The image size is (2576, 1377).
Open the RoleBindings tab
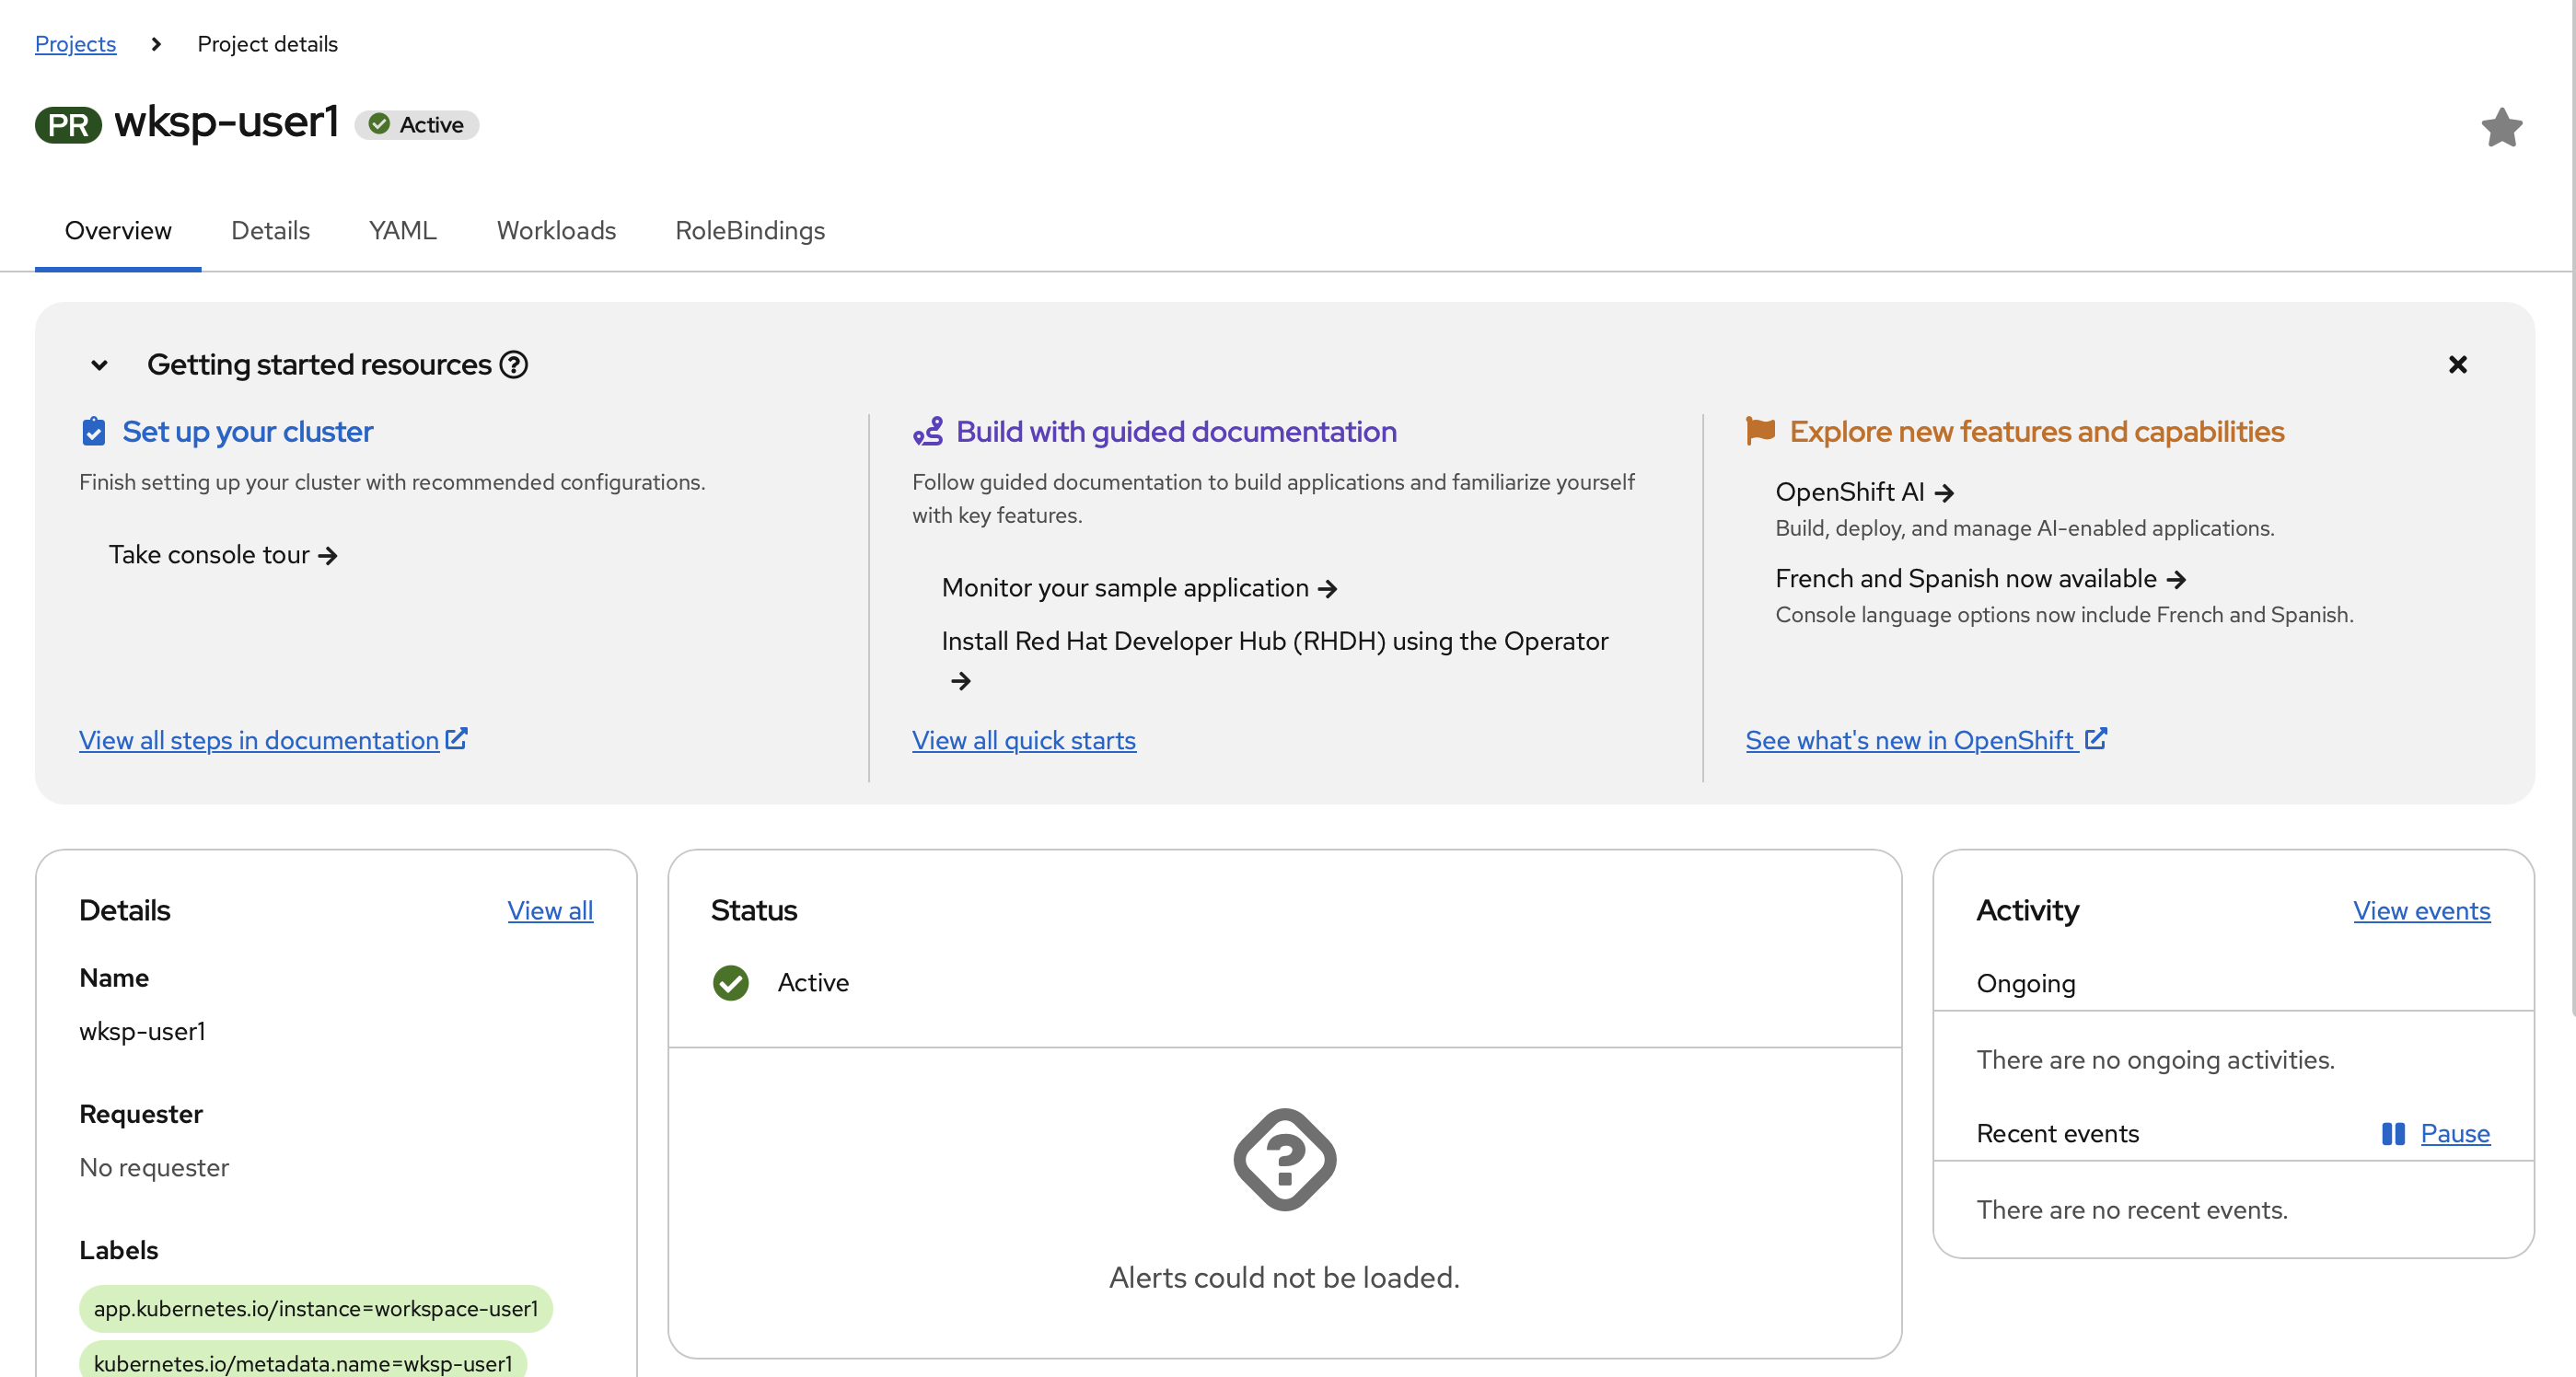[749, 231]
